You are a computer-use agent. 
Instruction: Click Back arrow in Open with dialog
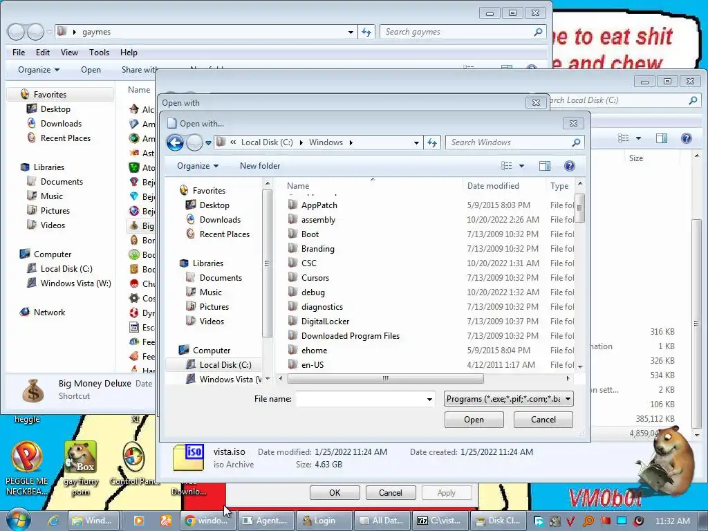coord(175,142)
